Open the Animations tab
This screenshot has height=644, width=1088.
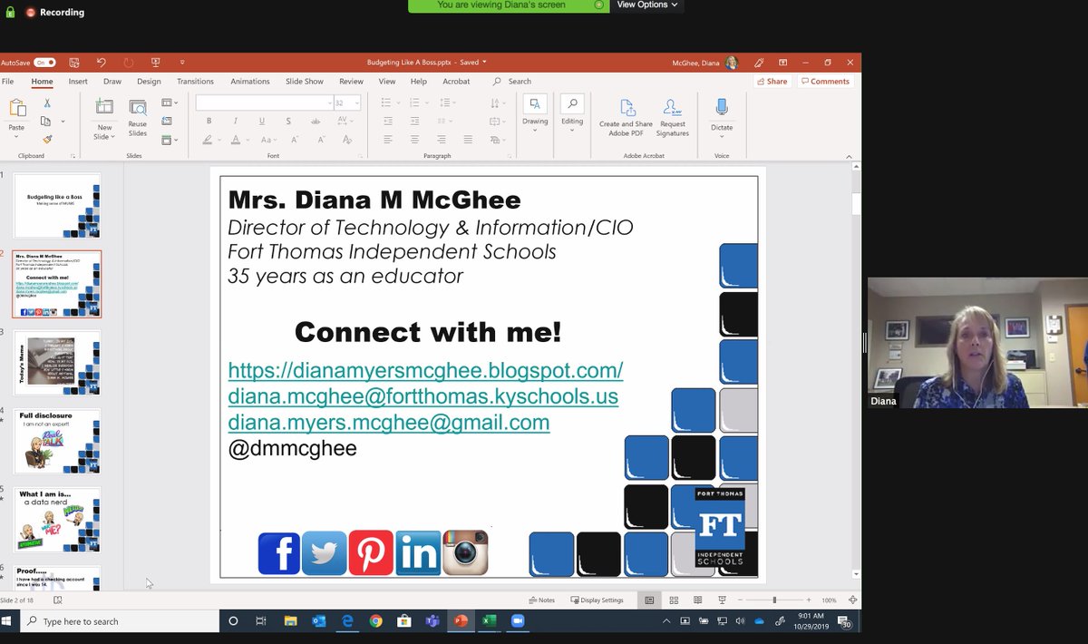tap(250, 82)
